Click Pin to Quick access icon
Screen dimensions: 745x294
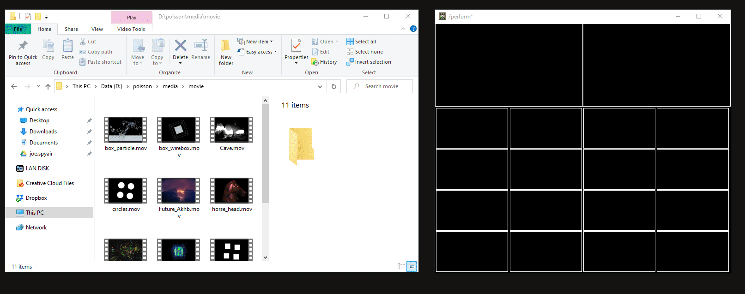pyautogui.click(x=23, y=46)
